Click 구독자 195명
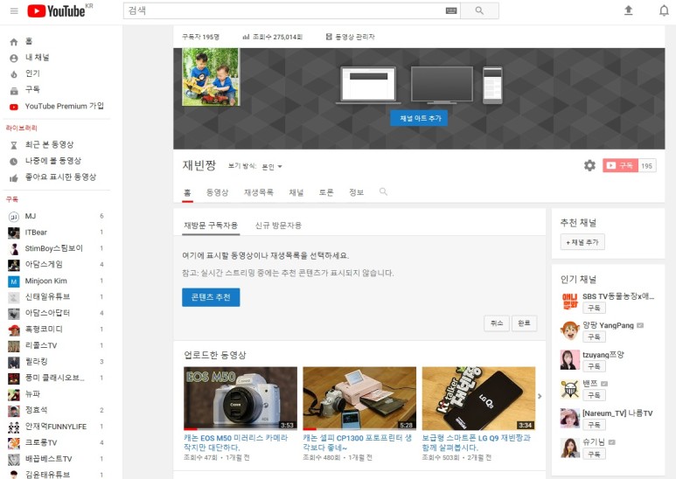The image size is (676, 479). pyautogui.click(x=200, y=37)
